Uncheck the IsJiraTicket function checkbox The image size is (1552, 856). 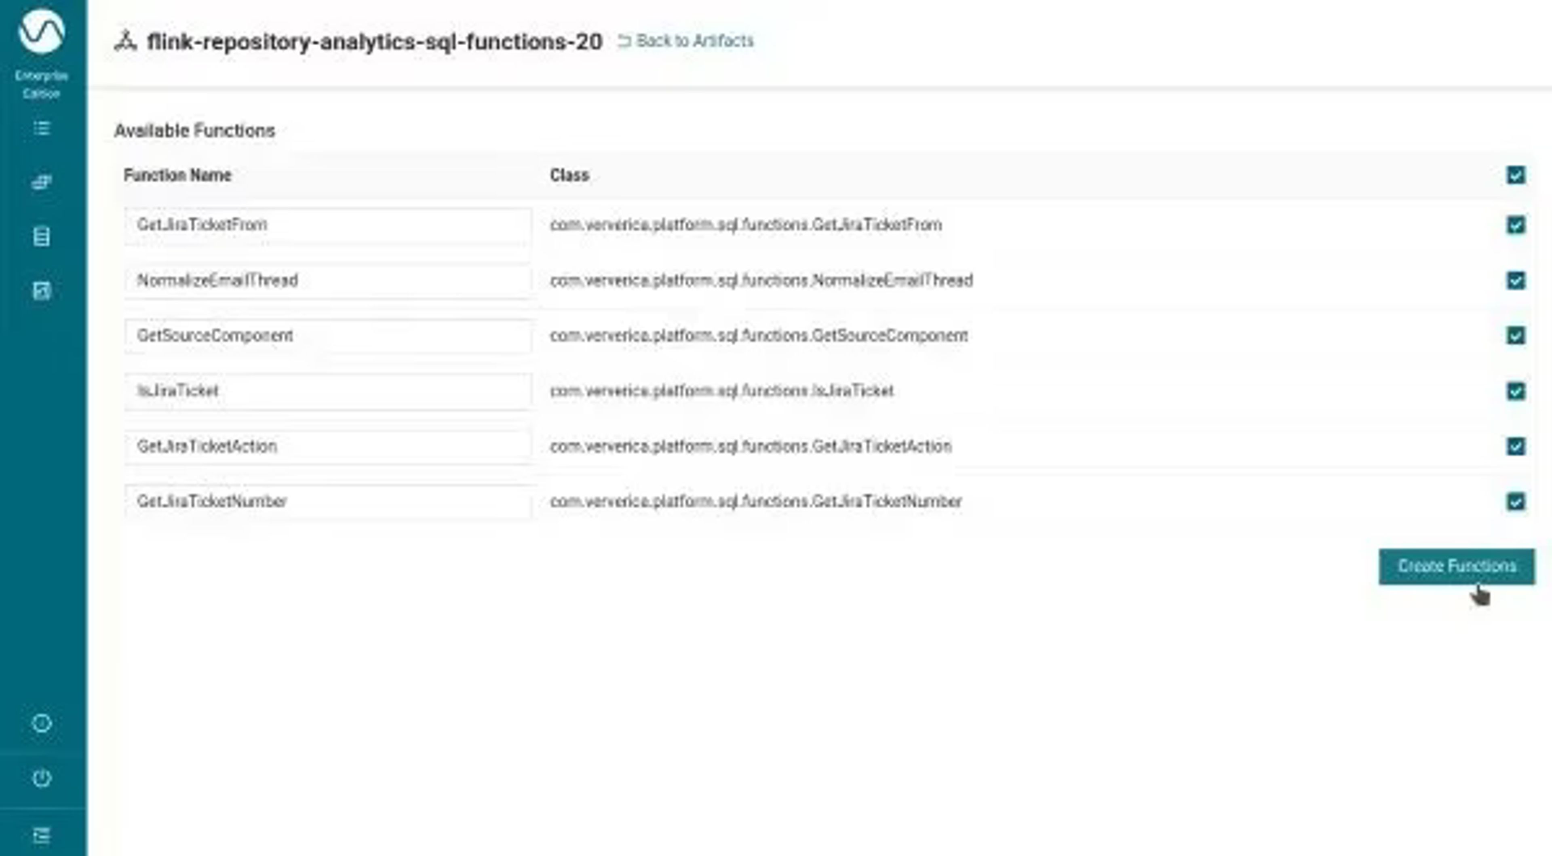pyautogui.click(x=1516, y=391)
